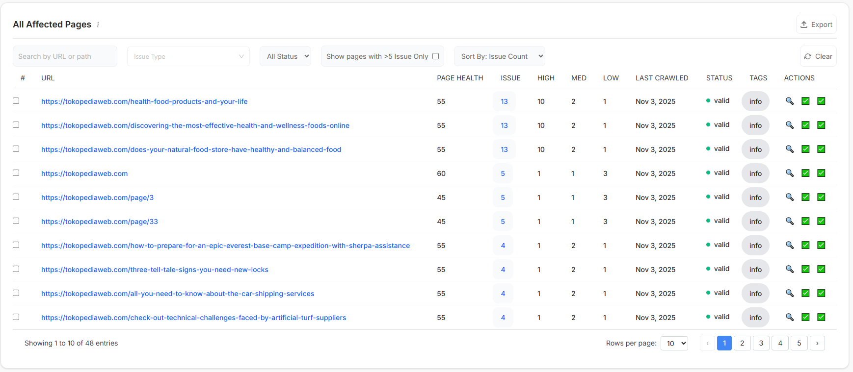This screenshot has width=853, height=372.
Task: Click the magnifier for three-tell-tale-signs row
Action: coord(790,269)
